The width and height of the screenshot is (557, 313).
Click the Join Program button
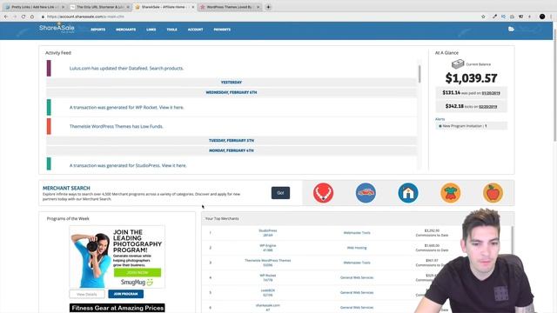pyautogui.click(x=125, y=294)
